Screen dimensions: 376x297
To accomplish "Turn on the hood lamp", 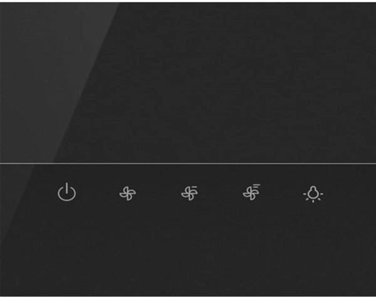I will pos(313,194).
